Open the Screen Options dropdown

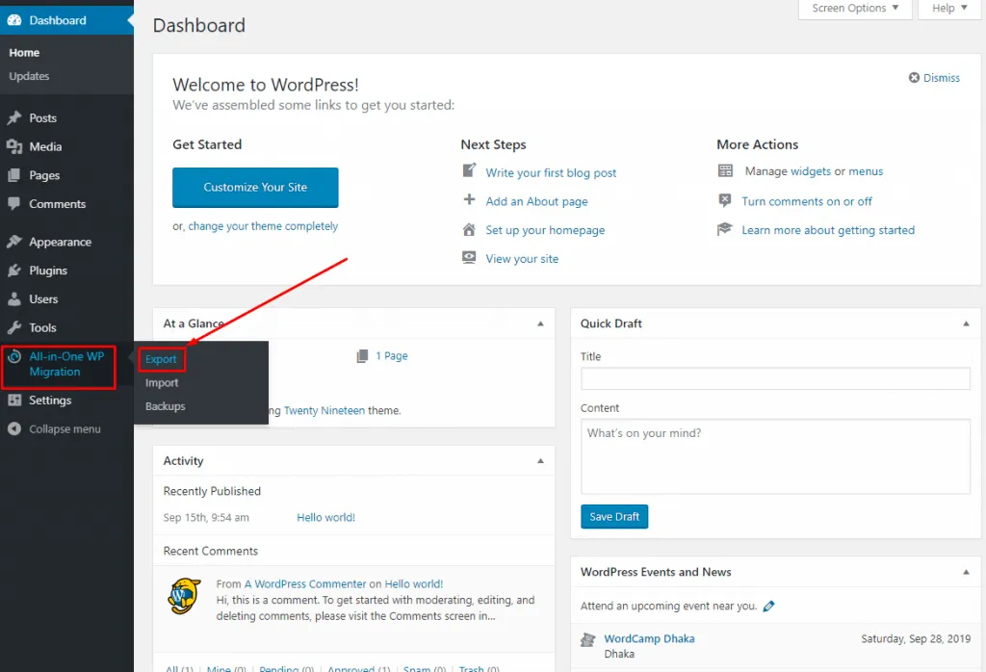click(x=855, y=8)
